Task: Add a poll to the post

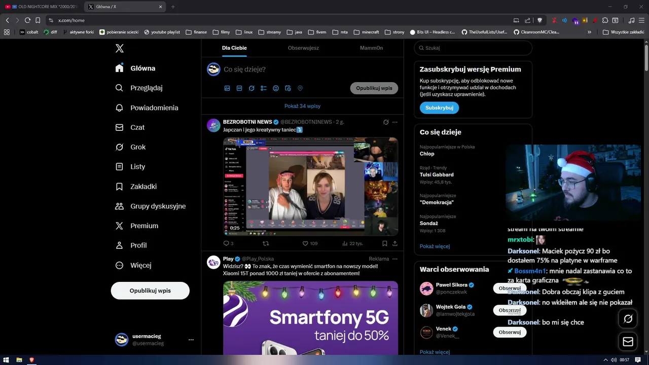Action: (264, 88)
